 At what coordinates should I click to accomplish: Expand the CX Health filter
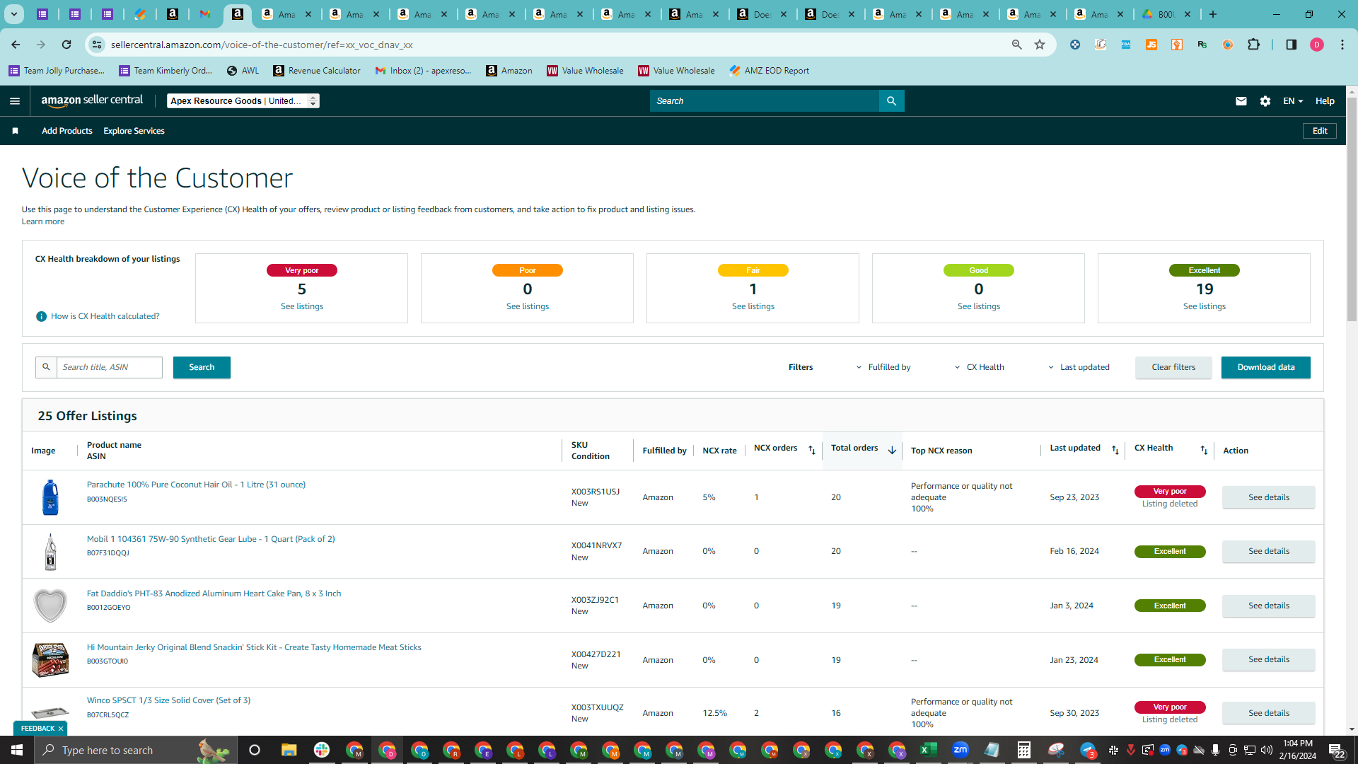coord(979,367)
